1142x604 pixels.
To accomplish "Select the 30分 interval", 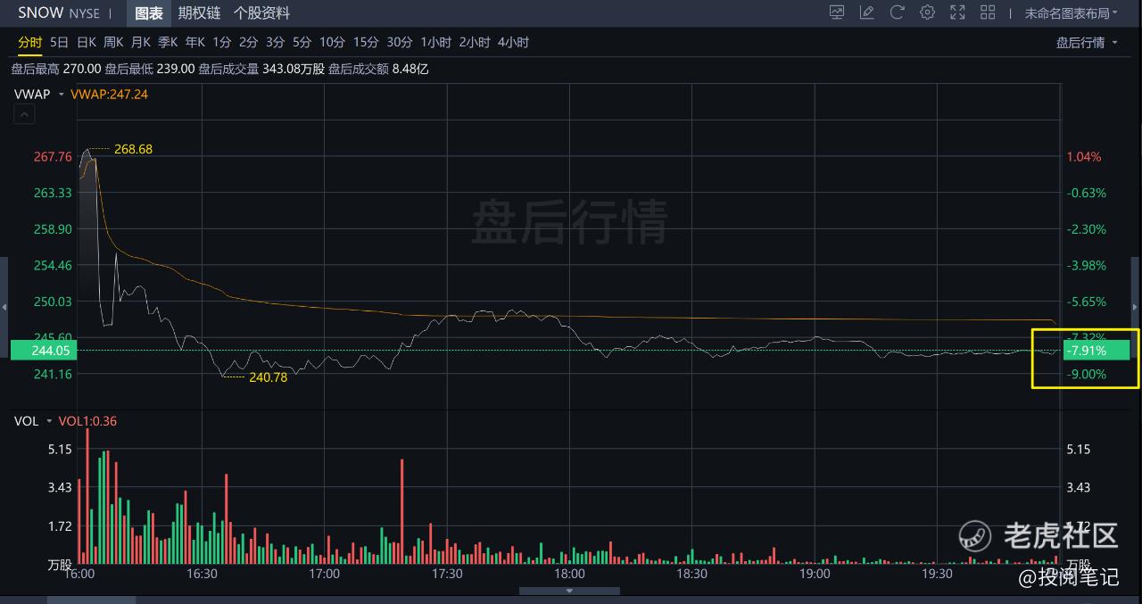I will 400,42.
